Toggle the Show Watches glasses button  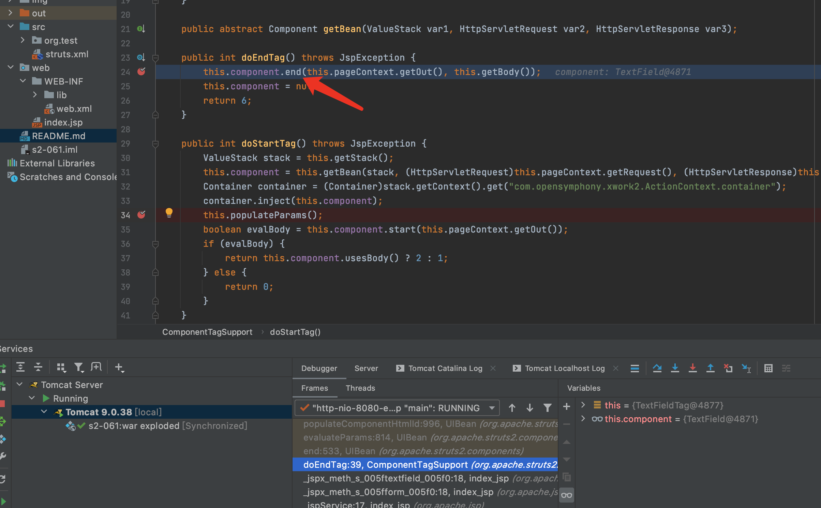point(566,495)
